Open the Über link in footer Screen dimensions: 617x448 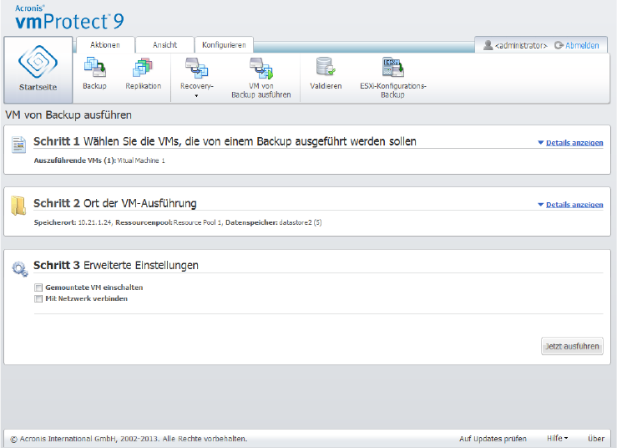point(596,439)
